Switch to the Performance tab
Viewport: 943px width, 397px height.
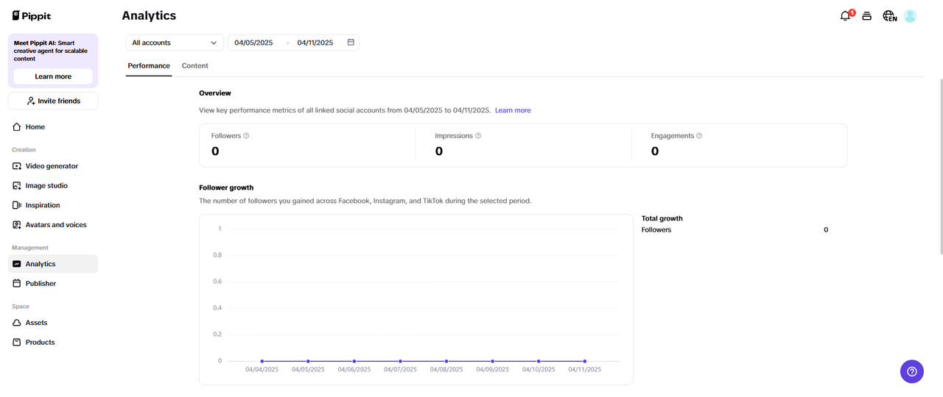click(x=149, y=66)
